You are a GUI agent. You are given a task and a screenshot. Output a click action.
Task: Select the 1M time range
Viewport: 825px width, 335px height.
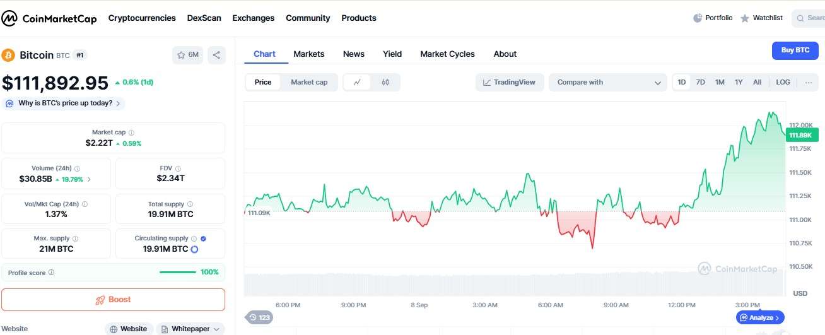pos(720,82)
